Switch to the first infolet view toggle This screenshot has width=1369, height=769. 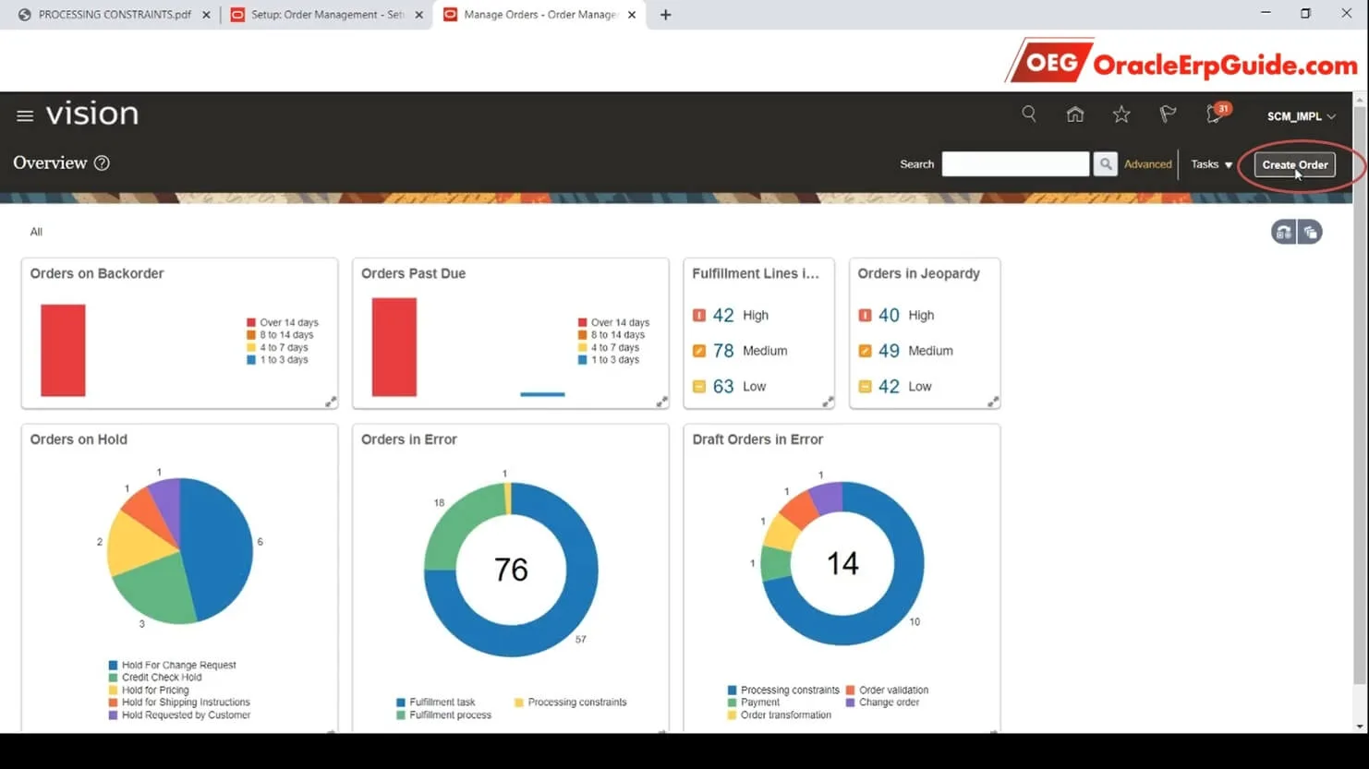[1284, 232]
